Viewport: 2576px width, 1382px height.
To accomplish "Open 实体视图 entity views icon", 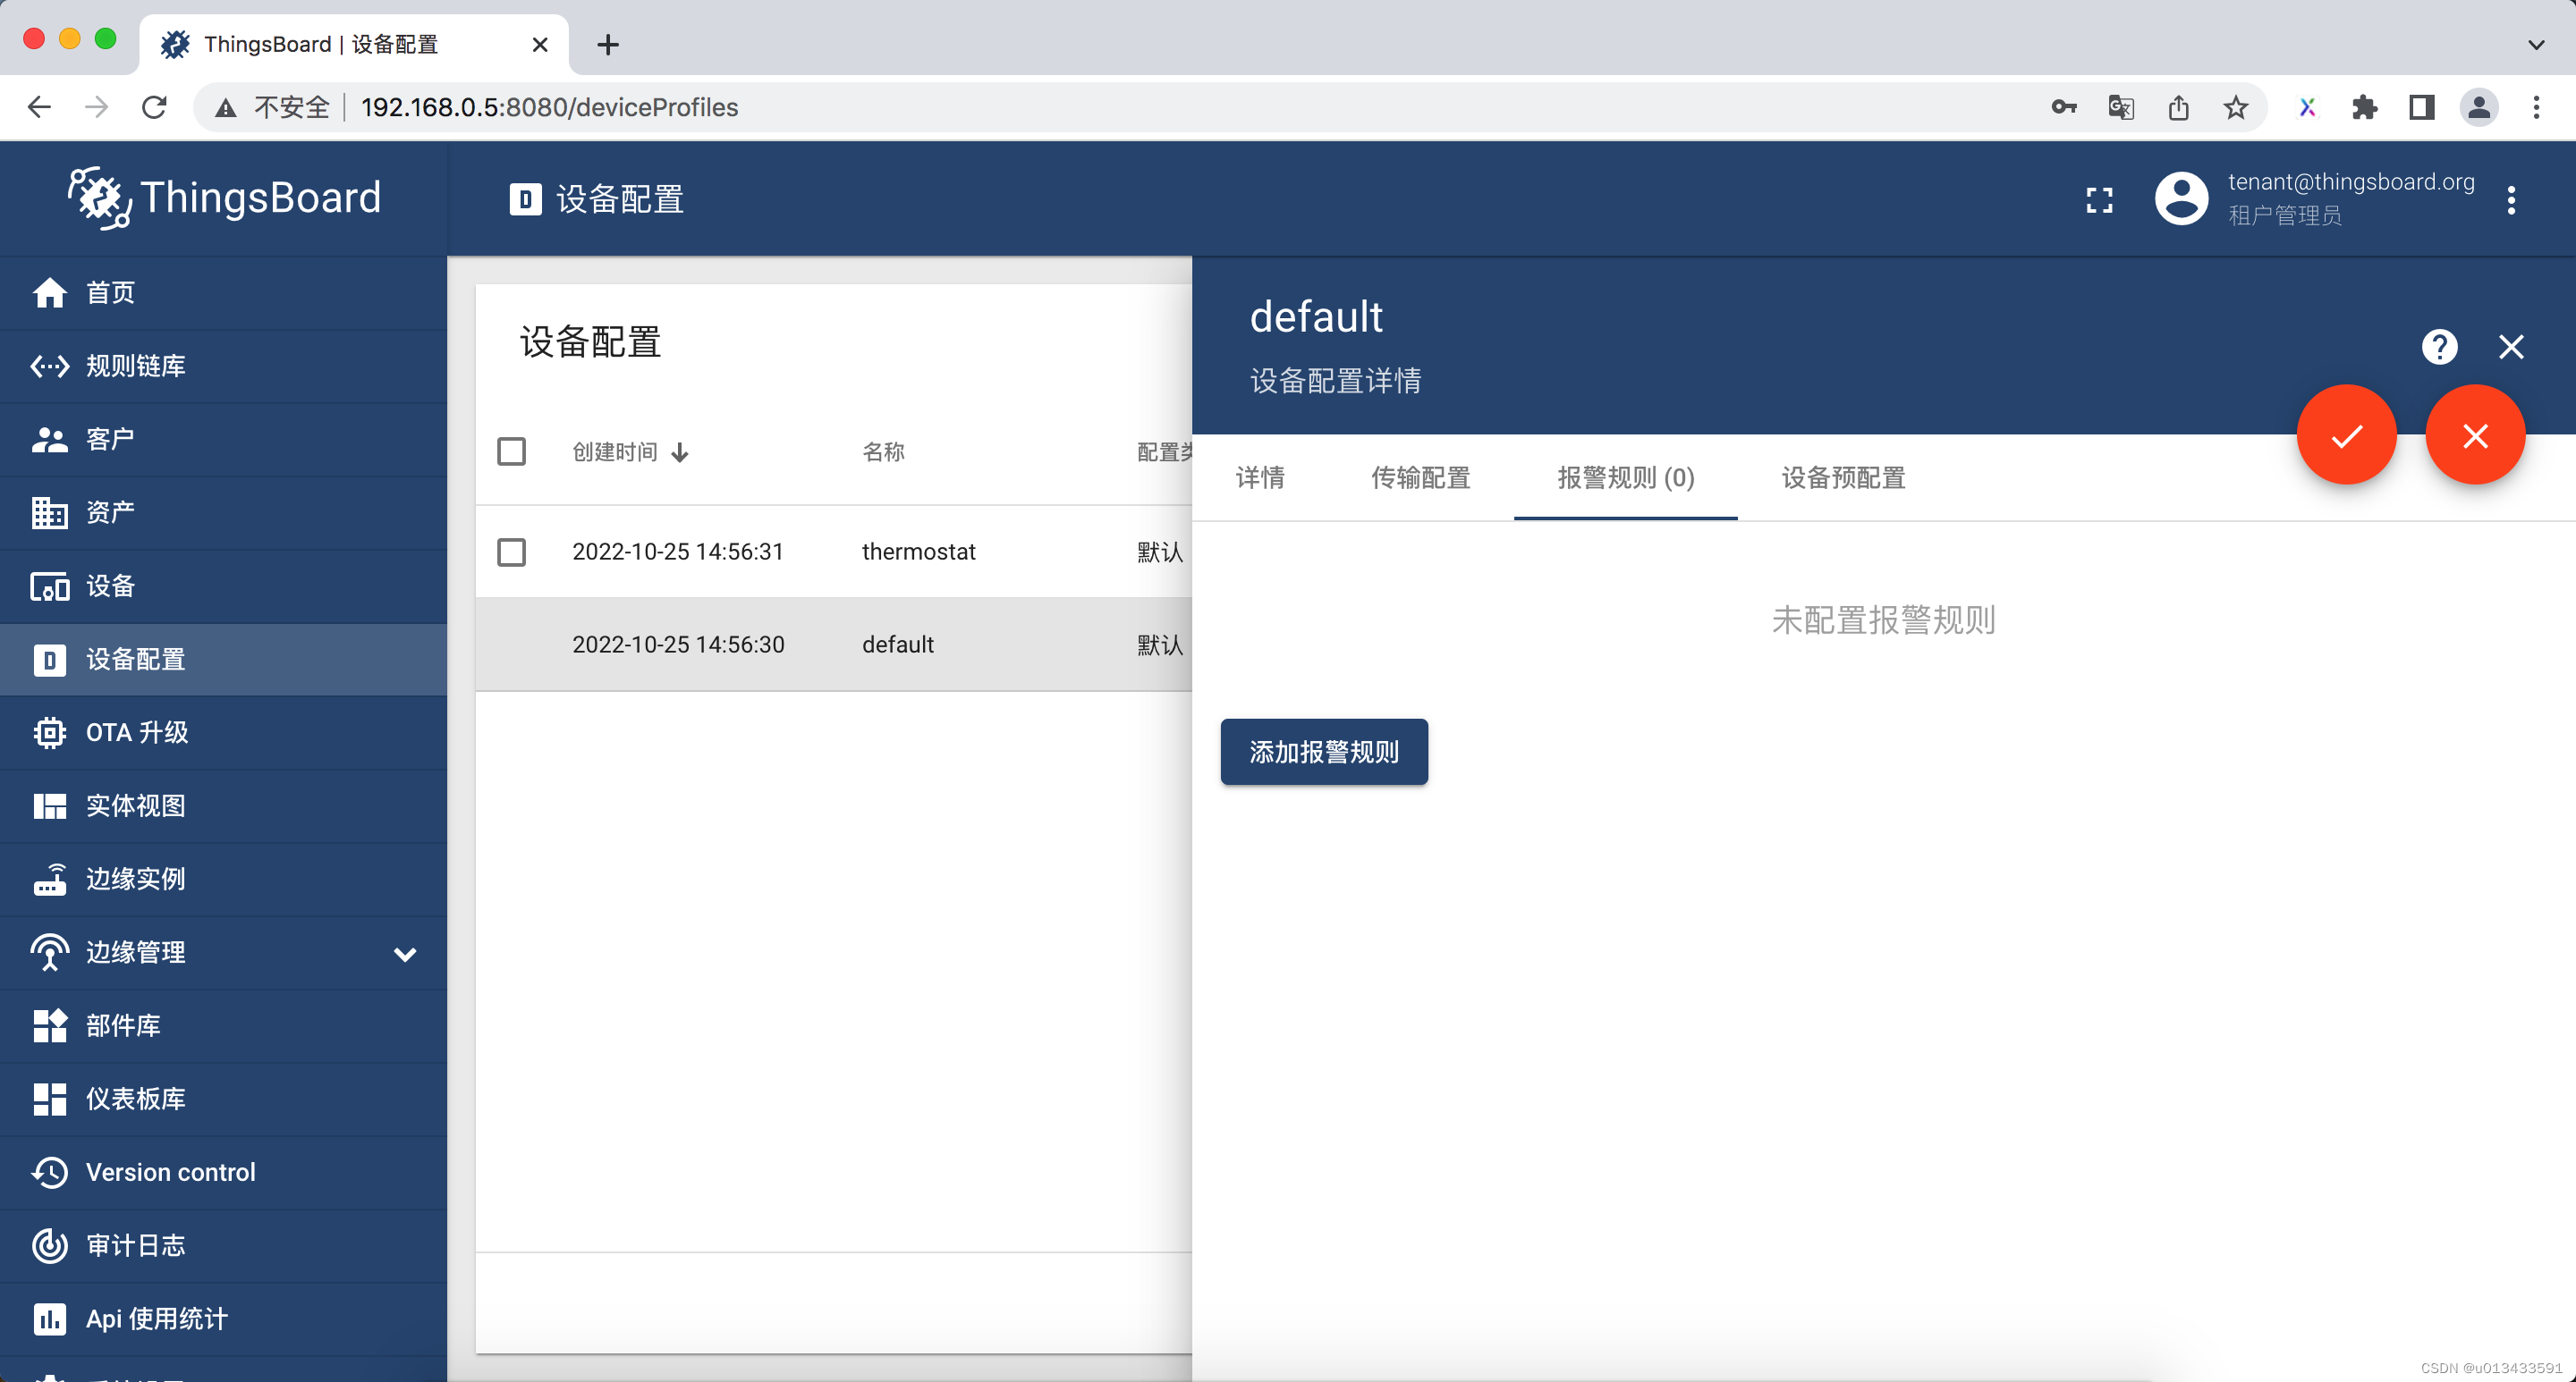I will (x=49, y=805).
